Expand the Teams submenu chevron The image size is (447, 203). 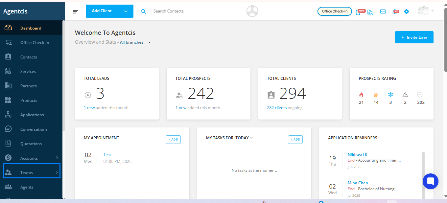[57, 172]
